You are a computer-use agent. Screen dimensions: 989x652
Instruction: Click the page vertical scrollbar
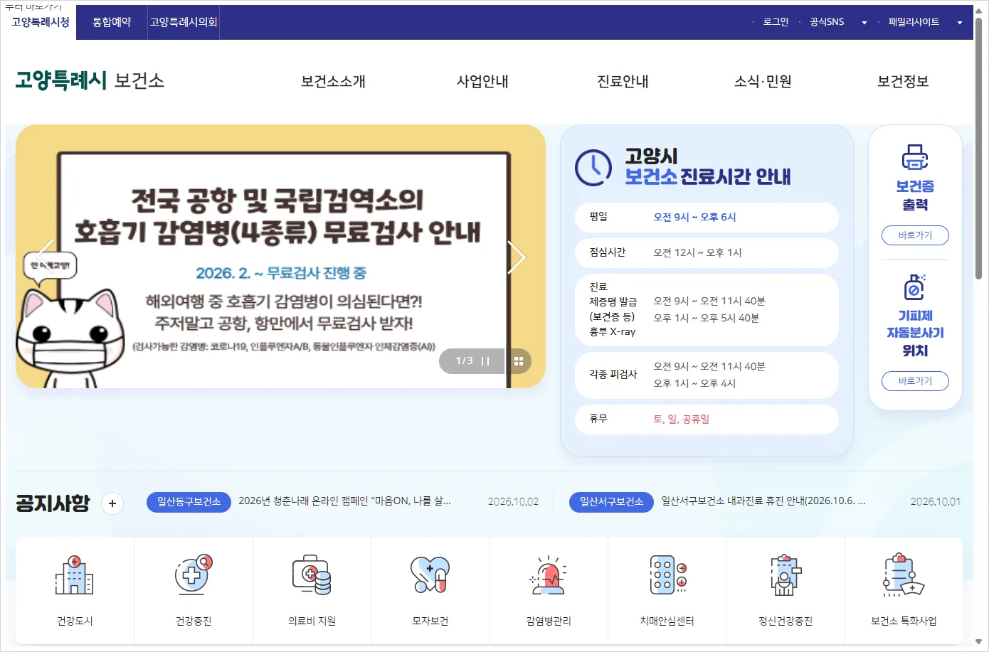[979, 148]
